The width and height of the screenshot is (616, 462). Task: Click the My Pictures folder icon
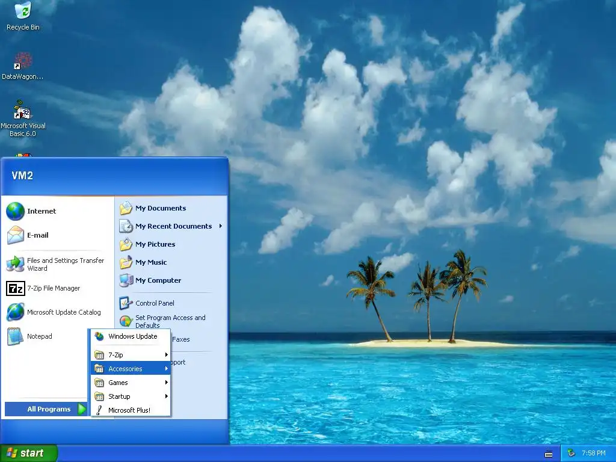[x=126, y=244]
